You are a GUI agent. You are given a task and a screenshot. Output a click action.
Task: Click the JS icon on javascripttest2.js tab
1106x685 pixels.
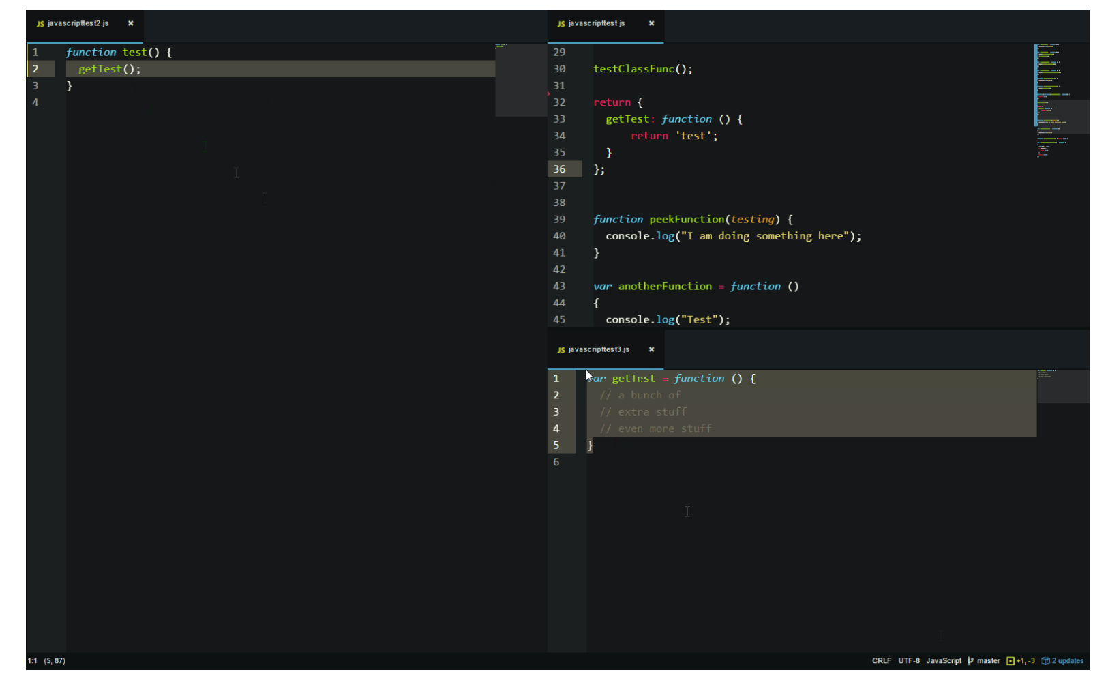click(x=40, y=23)
